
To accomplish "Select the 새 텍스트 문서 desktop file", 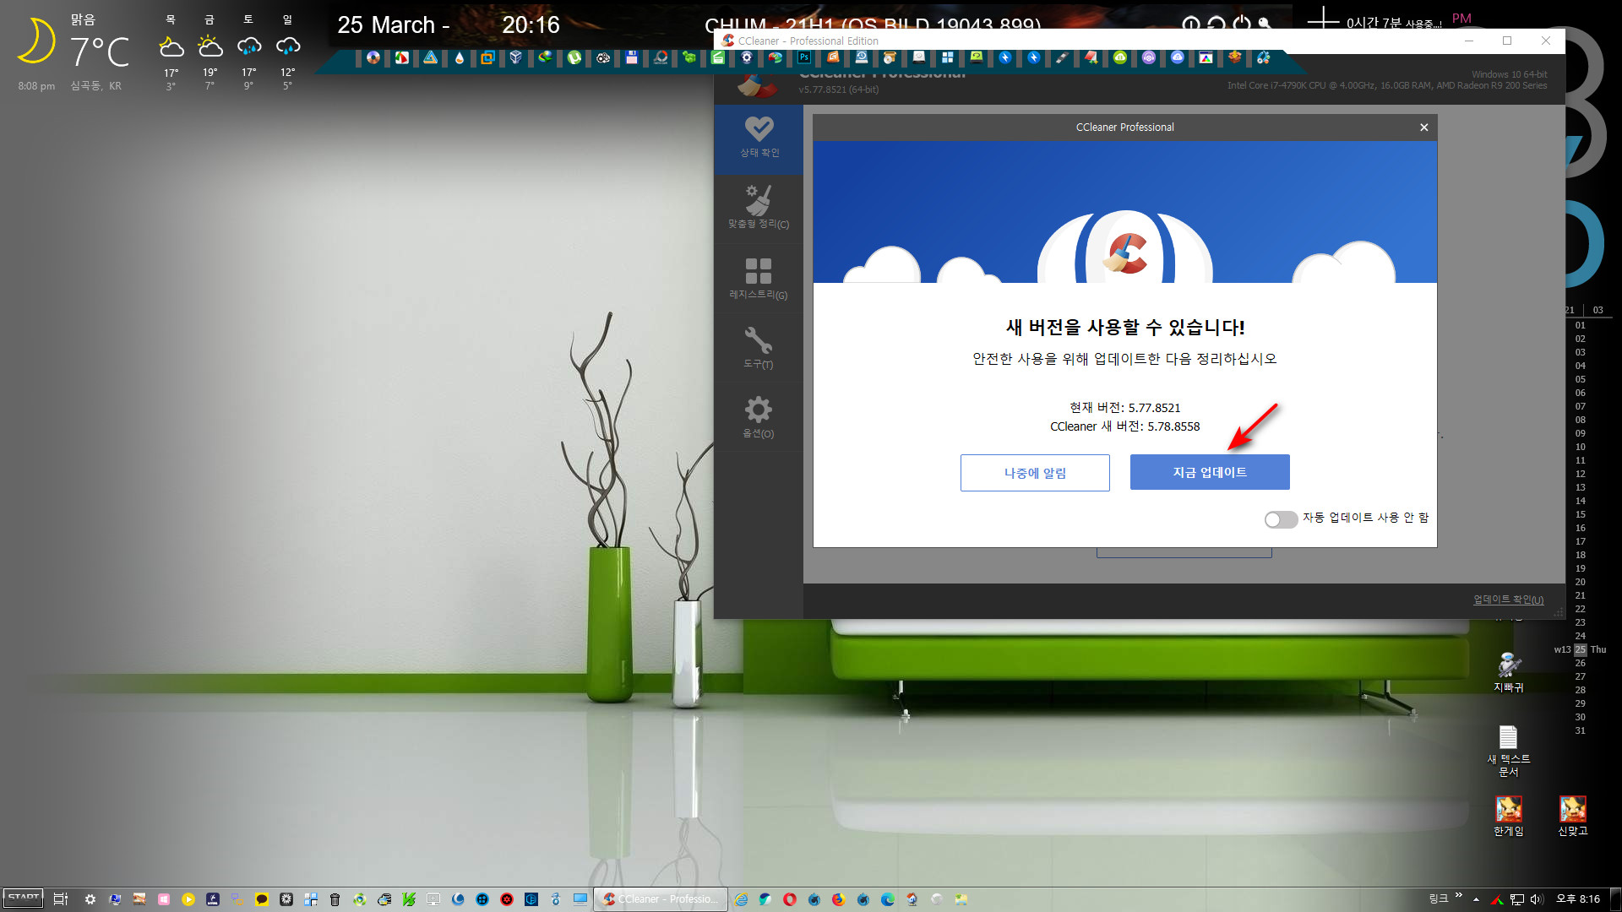I will 1509,751.
